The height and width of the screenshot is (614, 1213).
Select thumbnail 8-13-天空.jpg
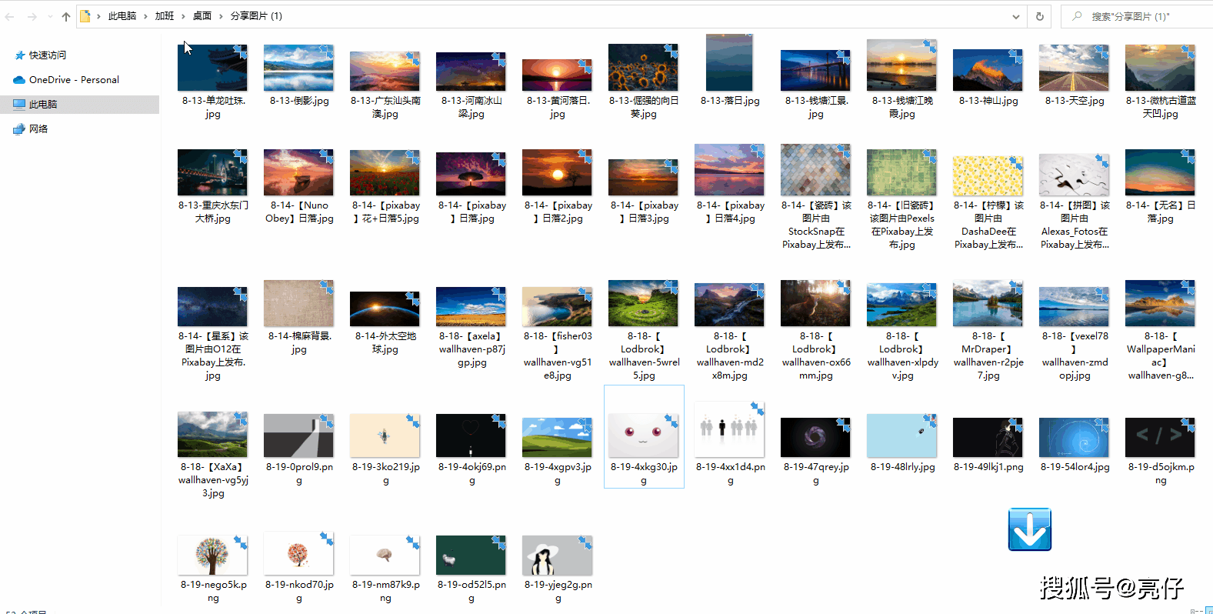(x=1074, y=68)
